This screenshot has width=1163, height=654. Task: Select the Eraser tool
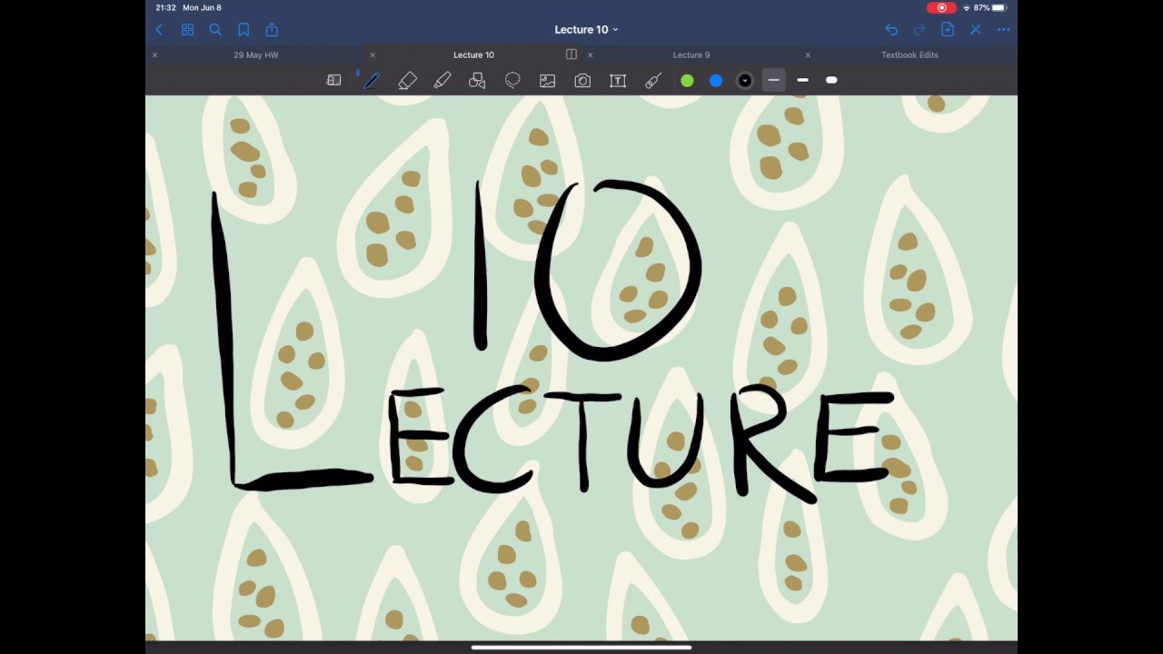407,81
